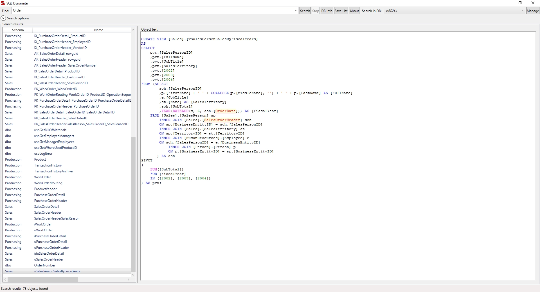This screenshot has height=292, width=540.
Task: Expand the Search options chevron
Action: (x=3, y=18)
